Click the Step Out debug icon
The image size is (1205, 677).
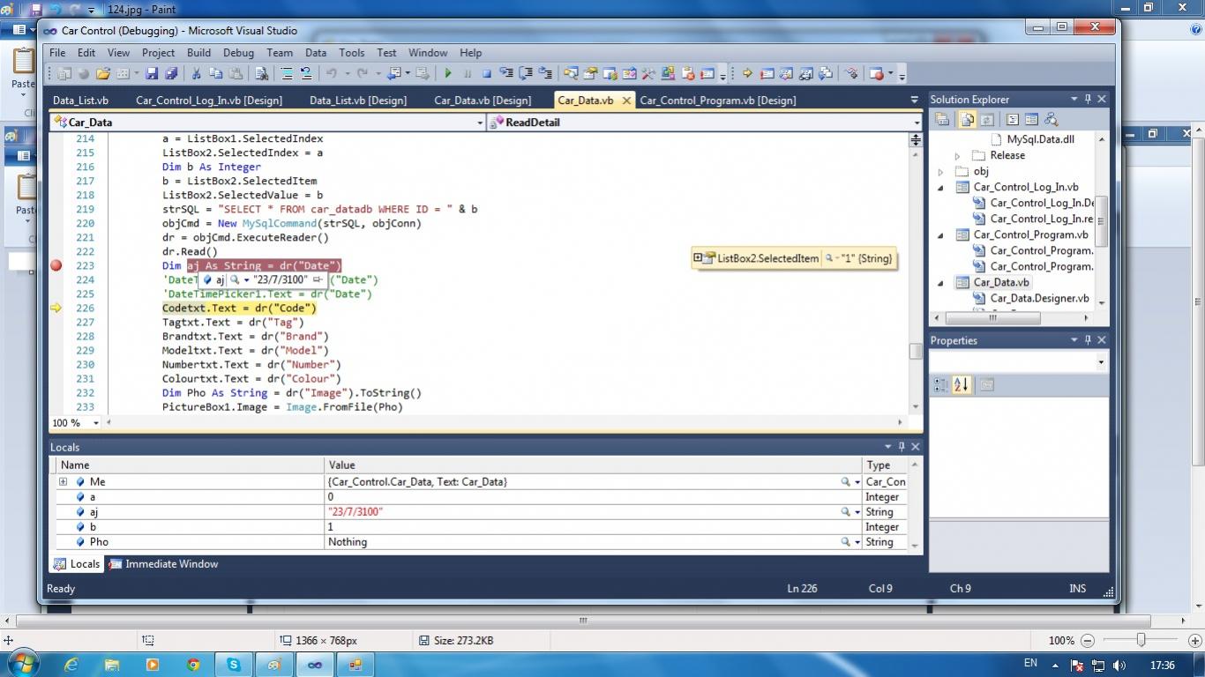coord(545,74)
